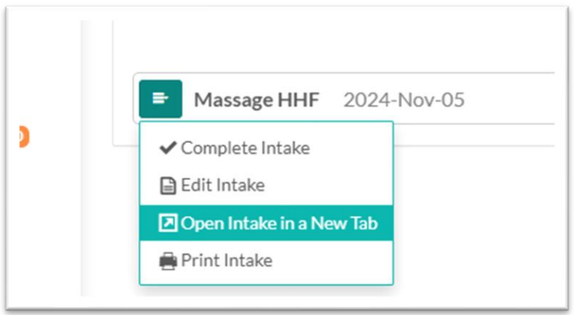Open Intake in a New Tab
574x315 pixels.
(x=278, y=223)
